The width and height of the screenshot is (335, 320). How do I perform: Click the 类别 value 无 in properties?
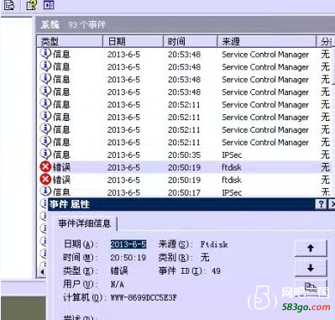point(205,257)
